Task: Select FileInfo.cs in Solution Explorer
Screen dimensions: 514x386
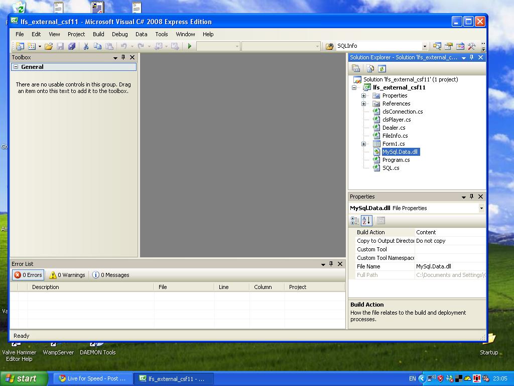Action: tap(395, 136)
